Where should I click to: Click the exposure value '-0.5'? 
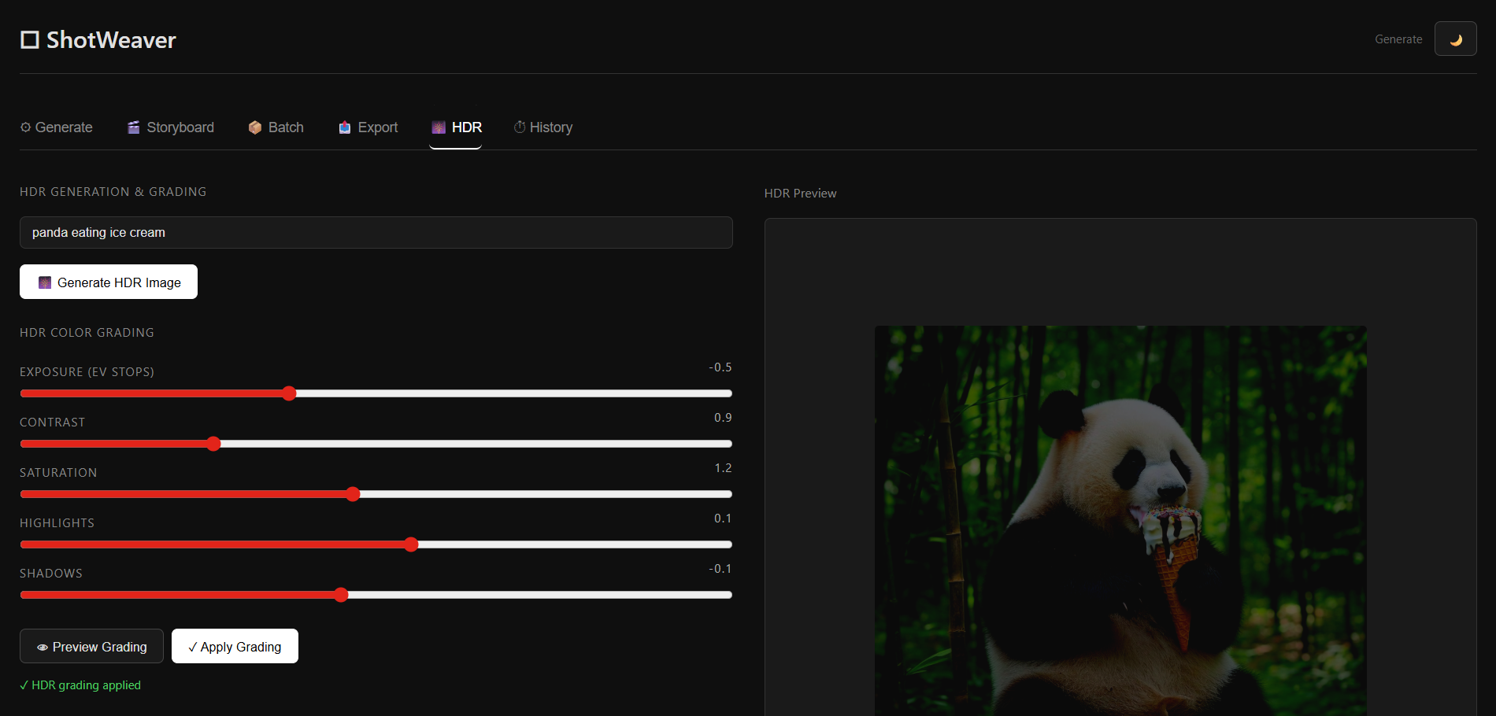coord(720,367)
